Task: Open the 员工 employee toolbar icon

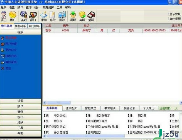Action: pyautogui.click(x=4, y=16)
